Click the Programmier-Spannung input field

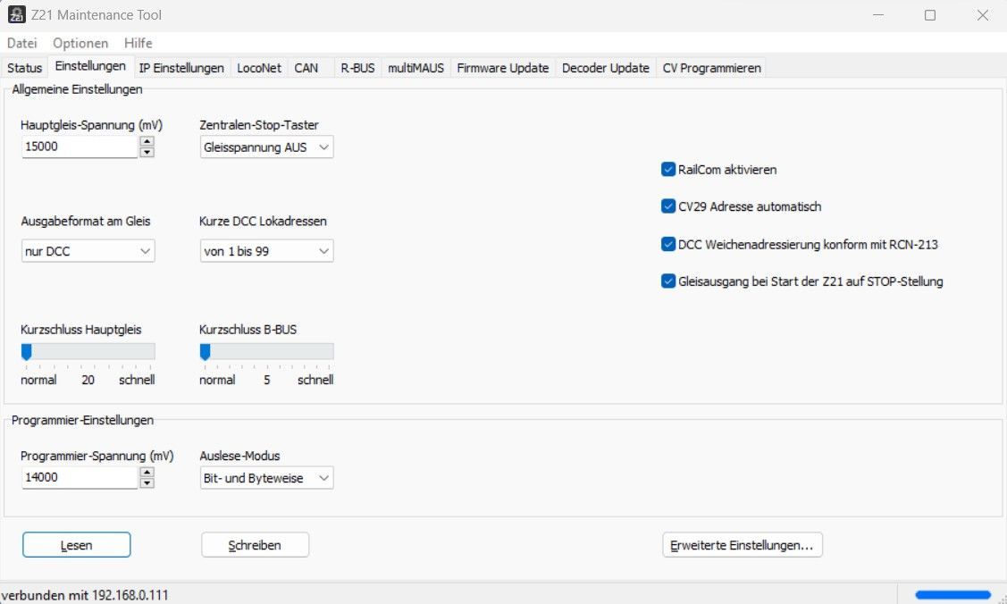click(x=80, y=477)
